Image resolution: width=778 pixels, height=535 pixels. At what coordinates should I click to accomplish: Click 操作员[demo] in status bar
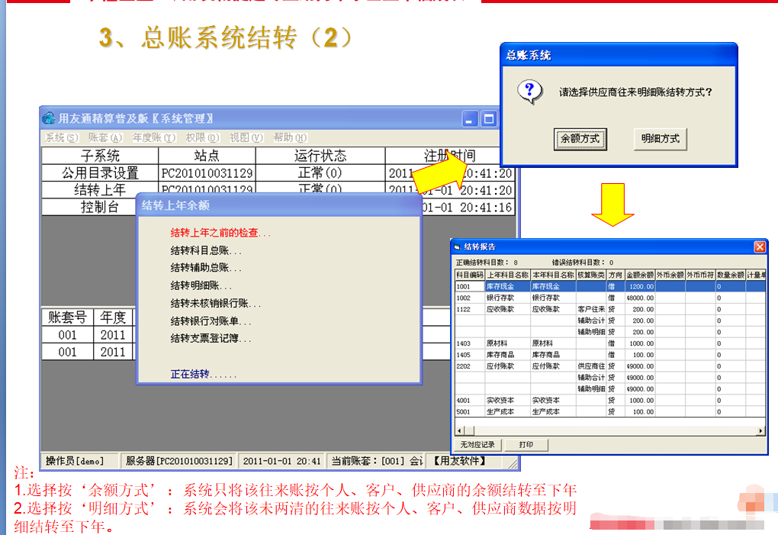(75, 461)
